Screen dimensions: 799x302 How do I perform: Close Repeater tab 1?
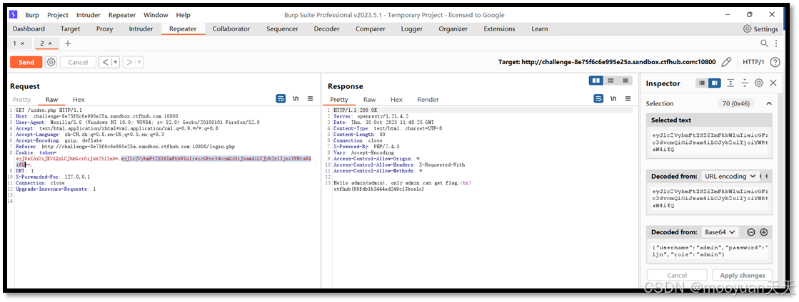click(x=22, y=43)
